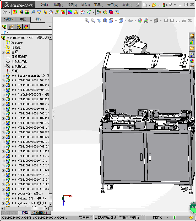This screenshot has width=196, height=221.
Task: Select the M-20iA<1> component in tree
Action: pyautogui.click(x=25, y=194)
